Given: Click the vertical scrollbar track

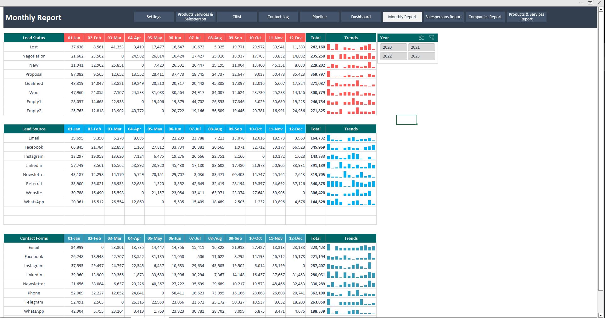Looking at the screenshot, I should click(600, 302).
